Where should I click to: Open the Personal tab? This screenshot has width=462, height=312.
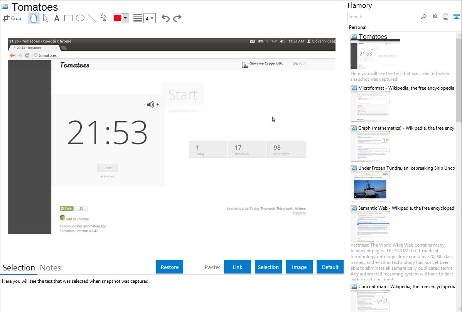coord(357,27)
